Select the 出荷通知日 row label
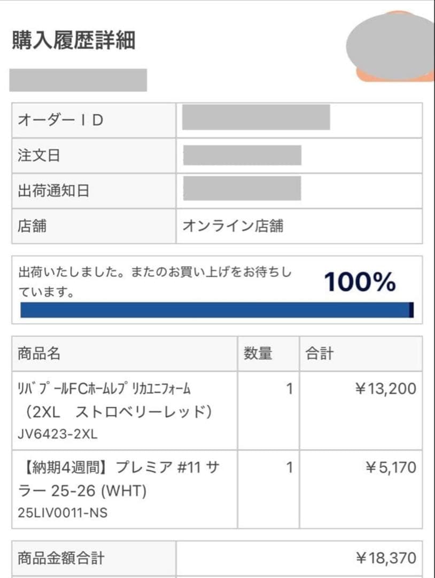Image resolution: width=435 pixels, height=578 pixels. tap(94, 191)
